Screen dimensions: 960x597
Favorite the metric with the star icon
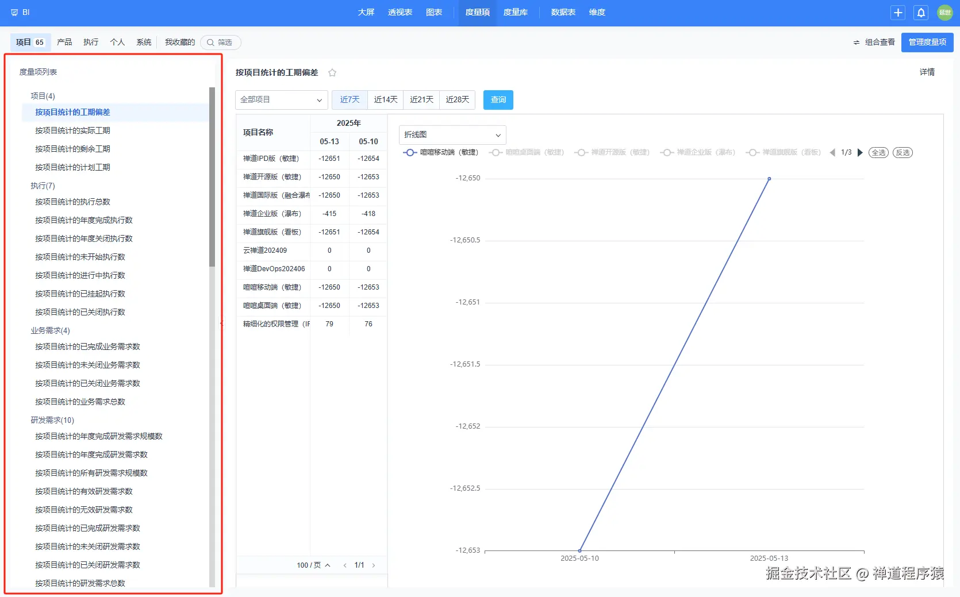[332, 72]
